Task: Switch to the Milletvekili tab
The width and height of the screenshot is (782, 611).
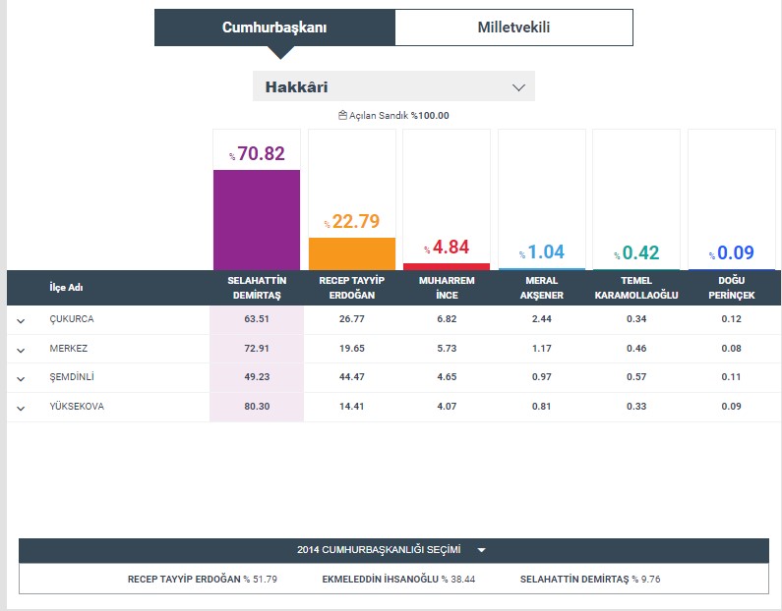Action: 513,28
